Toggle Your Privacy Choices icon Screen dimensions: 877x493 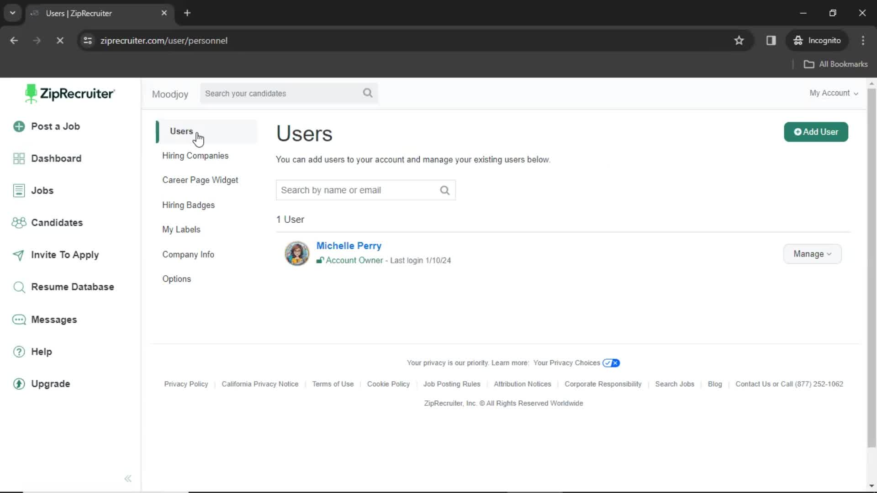[x=611, y=363]
